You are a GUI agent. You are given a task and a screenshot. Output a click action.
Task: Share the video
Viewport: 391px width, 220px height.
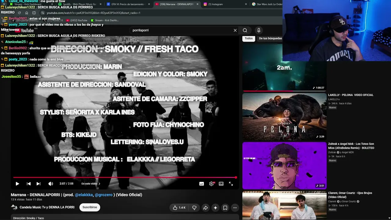pos(206,208)
